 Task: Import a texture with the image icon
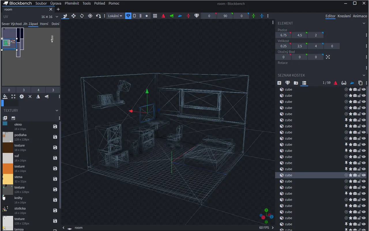pyautogui.click(x=13, y=118)
